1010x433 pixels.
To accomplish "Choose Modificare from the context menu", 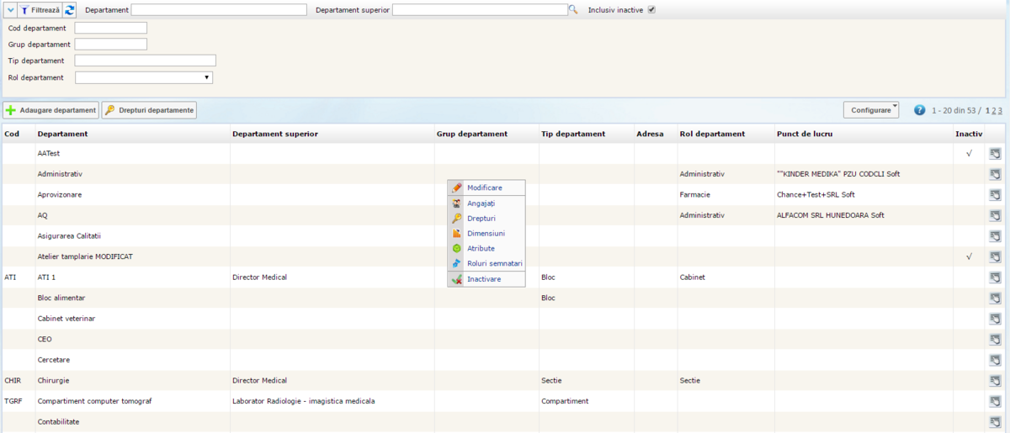I will pyautogui.click(x=484, y=187).
